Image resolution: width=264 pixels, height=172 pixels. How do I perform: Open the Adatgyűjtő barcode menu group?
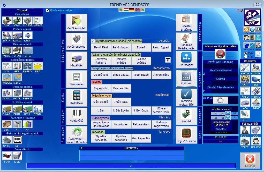pos(77,116)
